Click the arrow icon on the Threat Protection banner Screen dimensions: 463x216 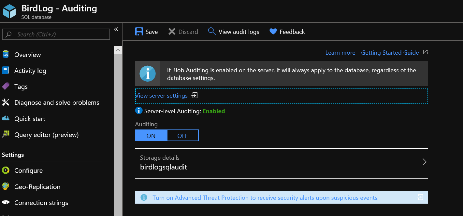tap(420, 197)
